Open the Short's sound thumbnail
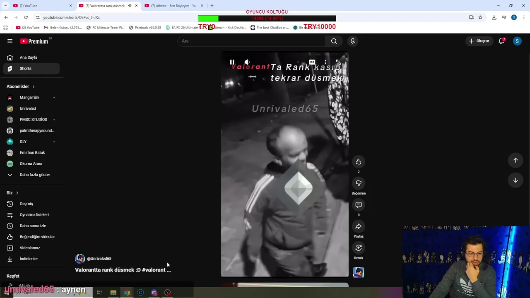The image size is (530, 298). pos(359,272)
